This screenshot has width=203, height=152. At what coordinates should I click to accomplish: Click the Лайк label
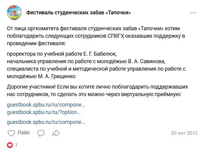pos(23,133)
